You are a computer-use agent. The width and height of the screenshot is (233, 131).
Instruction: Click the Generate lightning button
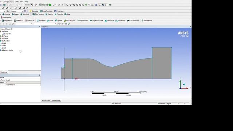(34, 11)
